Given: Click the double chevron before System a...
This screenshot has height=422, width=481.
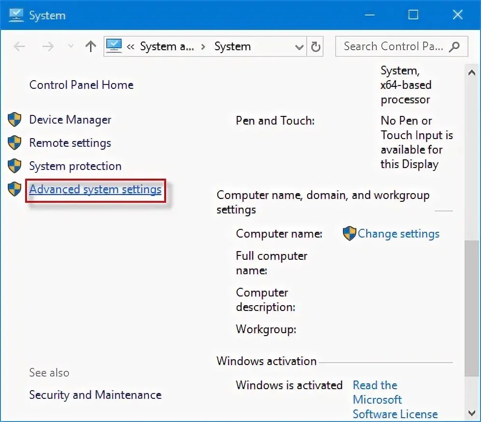Looking at the screenshot, I should tap(130, 47).
